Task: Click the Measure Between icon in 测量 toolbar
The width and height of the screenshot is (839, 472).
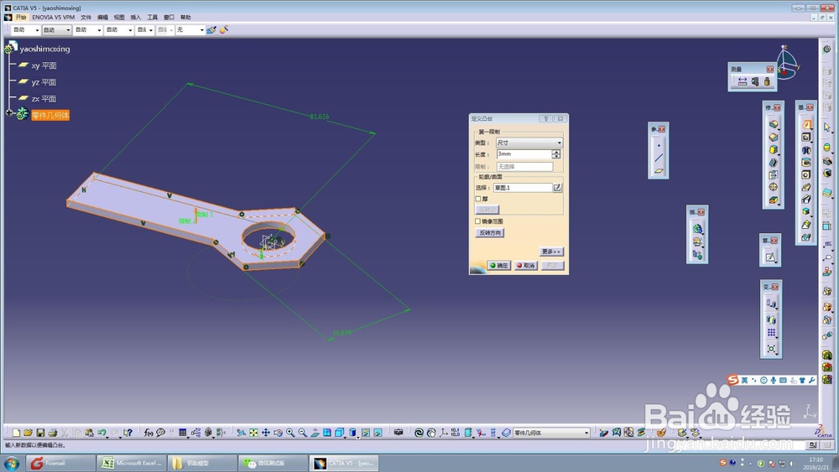Action: (743, 81)
